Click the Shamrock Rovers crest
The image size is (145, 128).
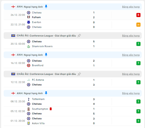point(29,46)
